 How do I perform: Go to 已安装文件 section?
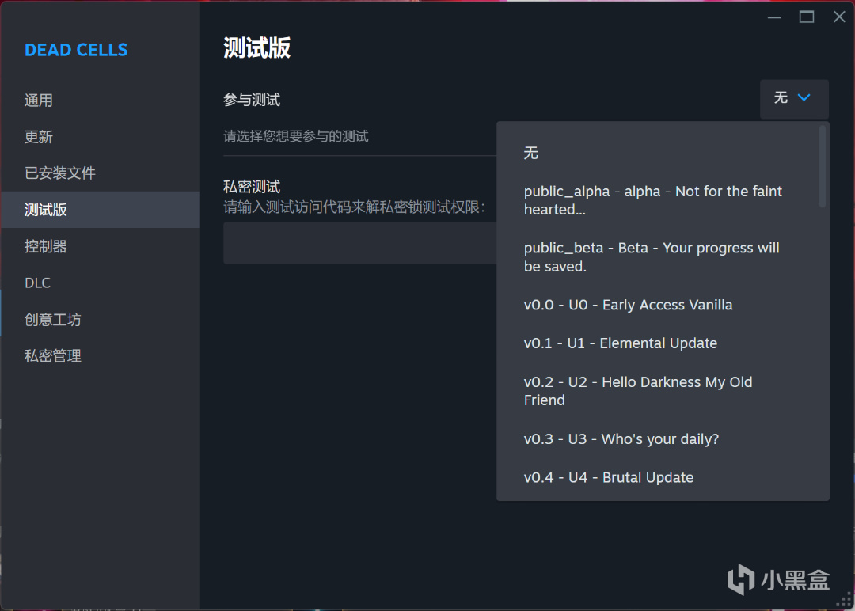60,173
